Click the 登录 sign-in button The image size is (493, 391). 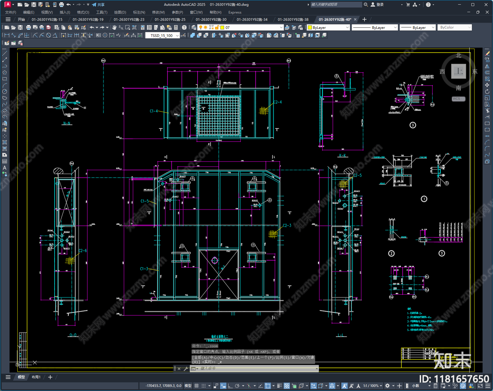[x=377, y=5]
